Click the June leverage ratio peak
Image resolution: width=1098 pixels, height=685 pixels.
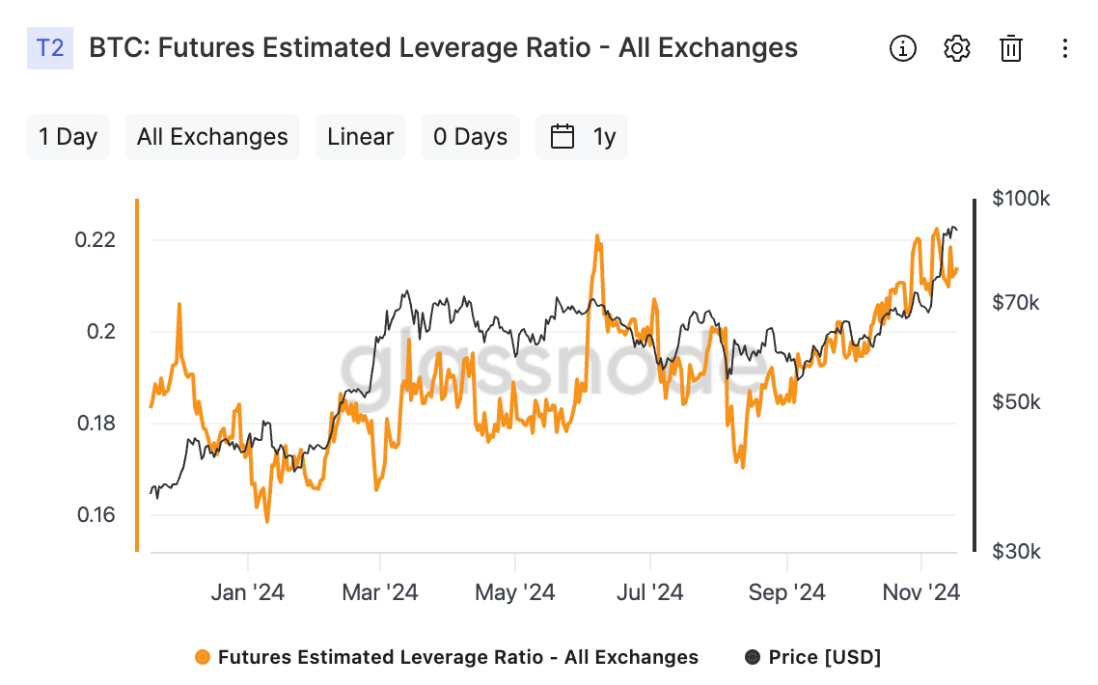pyautogui.click(x=597, y=236)
